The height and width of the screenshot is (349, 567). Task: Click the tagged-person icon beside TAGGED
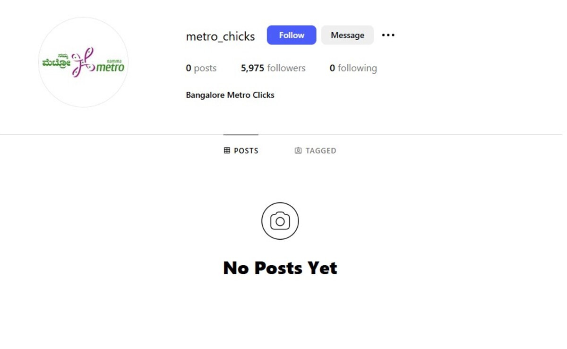(298, 150)
